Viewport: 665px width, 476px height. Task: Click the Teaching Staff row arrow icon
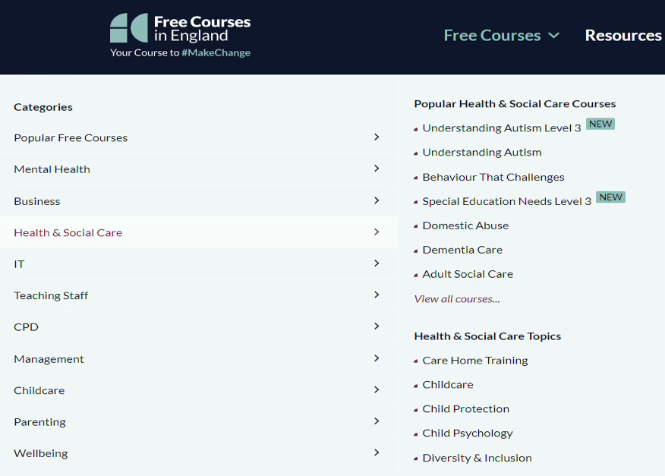tap(377, 295)
